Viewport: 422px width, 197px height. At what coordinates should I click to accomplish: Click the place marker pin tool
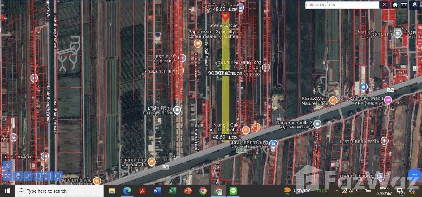tap(18, 176)
